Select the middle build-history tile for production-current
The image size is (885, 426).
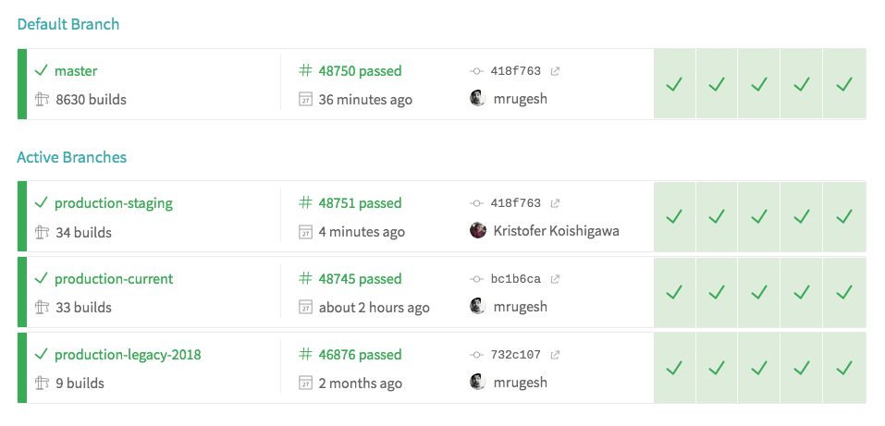coord(759,292)
